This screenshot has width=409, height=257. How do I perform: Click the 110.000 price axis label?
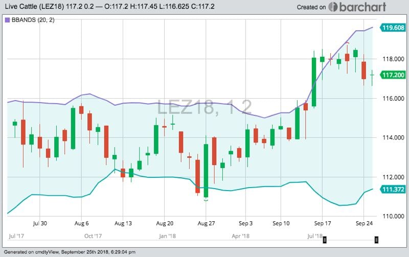[x=393, y=216]
